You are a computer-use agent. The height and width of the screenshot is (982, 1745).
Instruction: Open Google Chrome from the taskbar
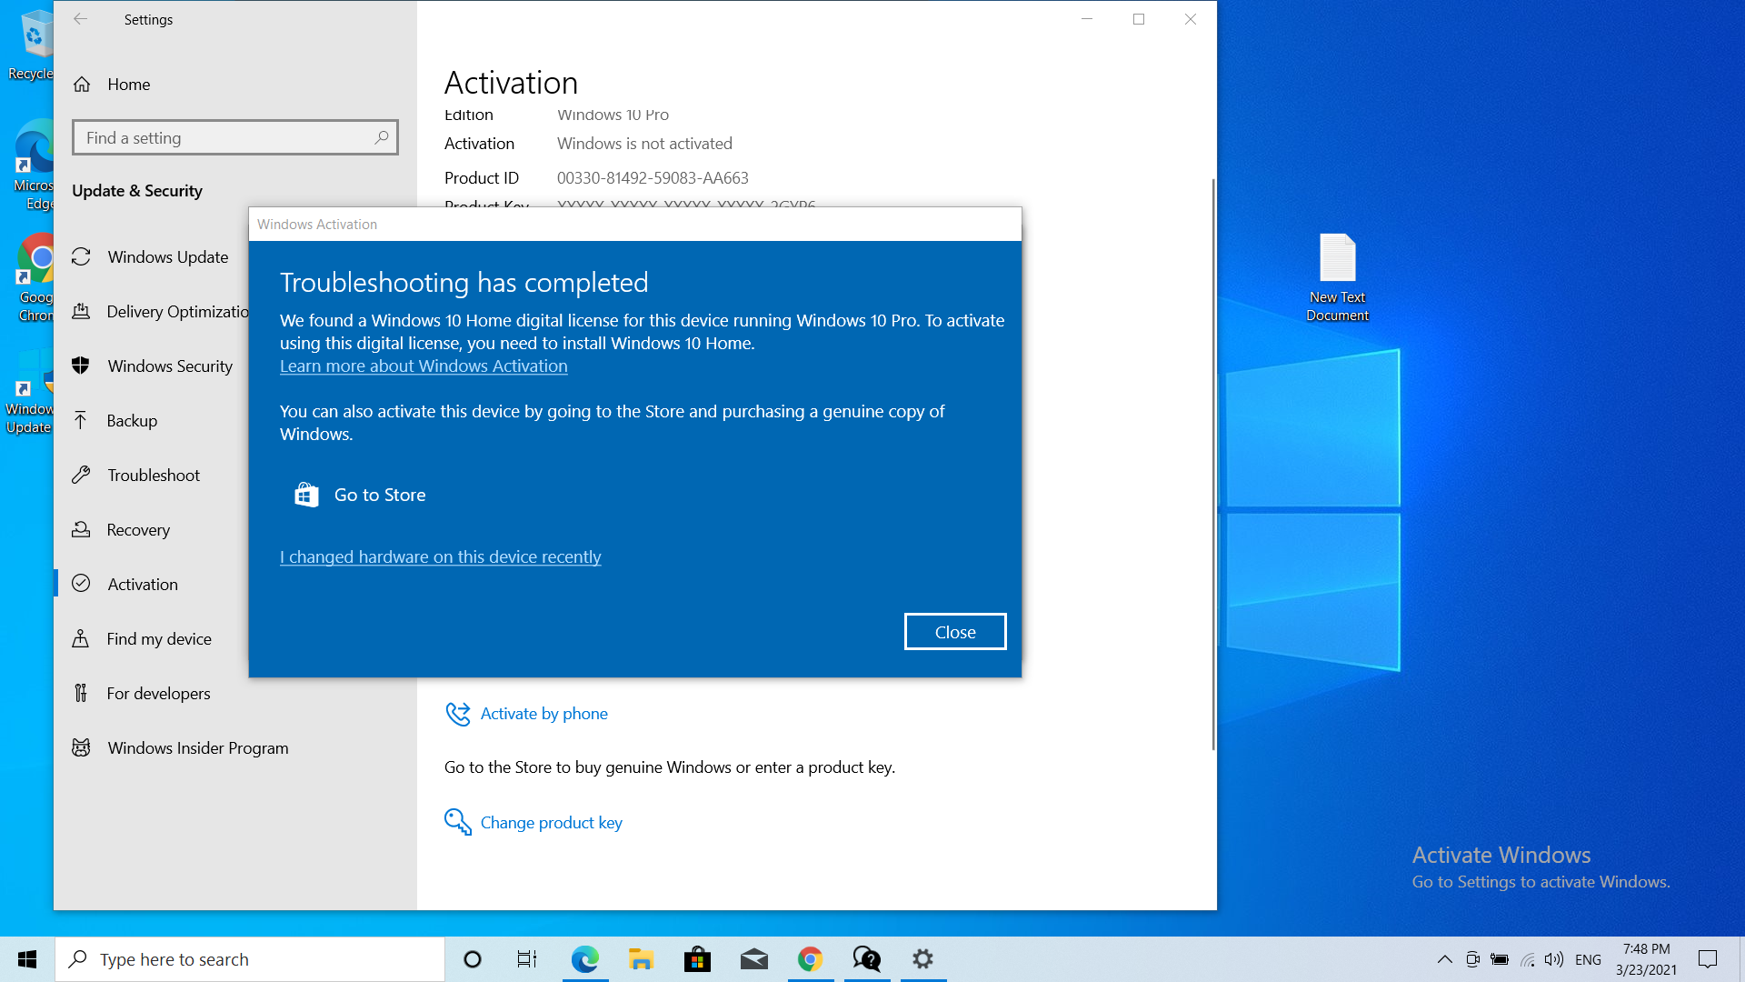tap(810, 959)
